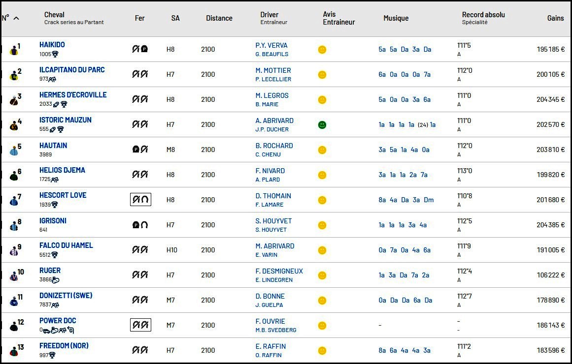Viewport: 572px width, 364px height.
Task: Click the Musique column header
Action: (x=396, y=18)
